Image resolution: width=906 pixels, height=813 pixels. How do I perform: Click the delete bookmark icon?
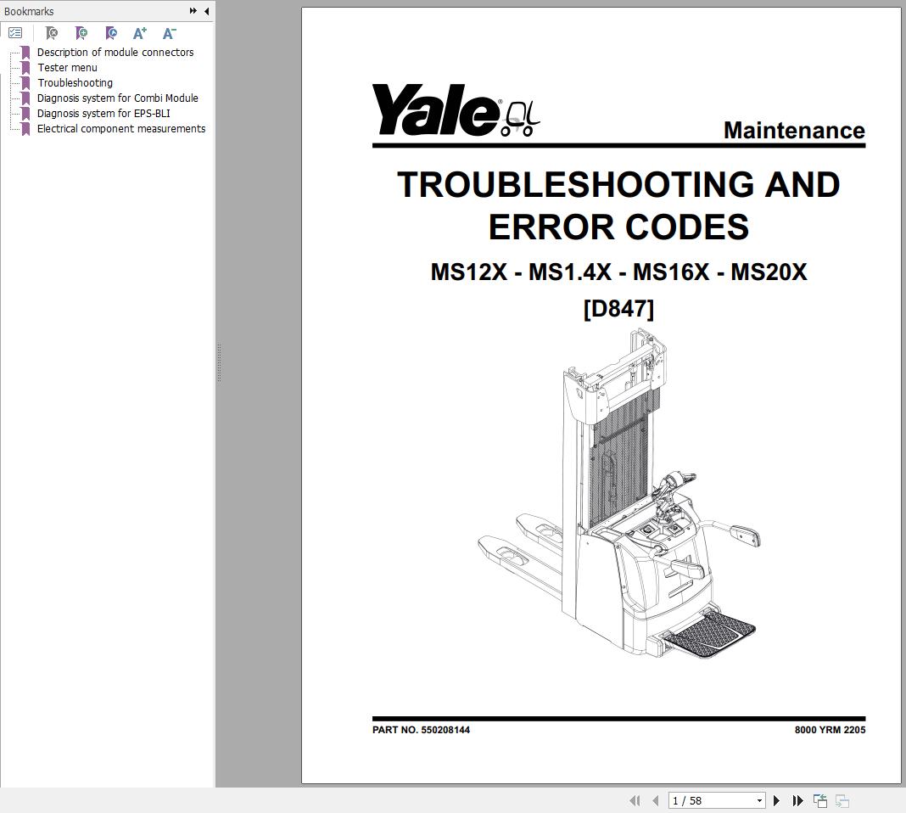point(52,33)
